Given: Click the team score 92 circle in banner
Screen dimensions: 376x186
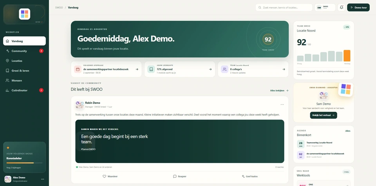Looking at the screenshot, I should coord(268,39).
